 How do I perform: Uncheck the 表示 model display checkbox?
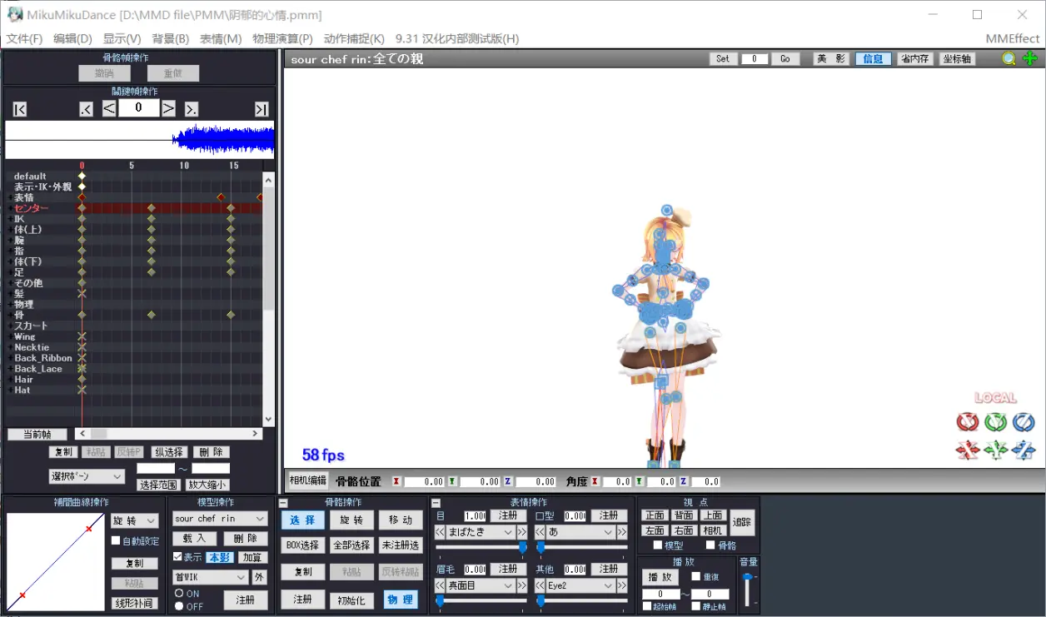click(x=177, y=557)
